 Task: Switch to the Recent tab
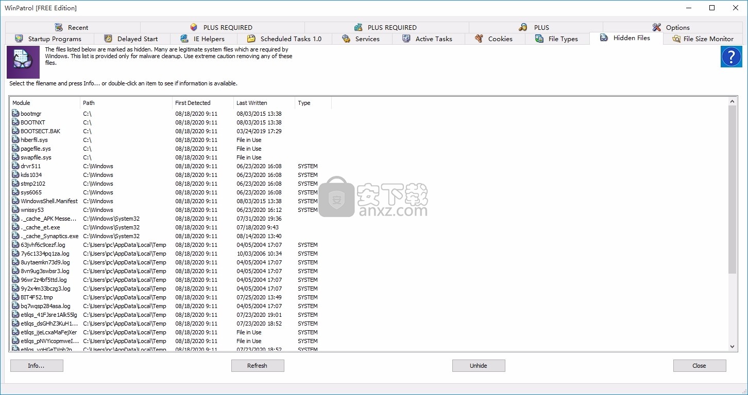point(73,27)
